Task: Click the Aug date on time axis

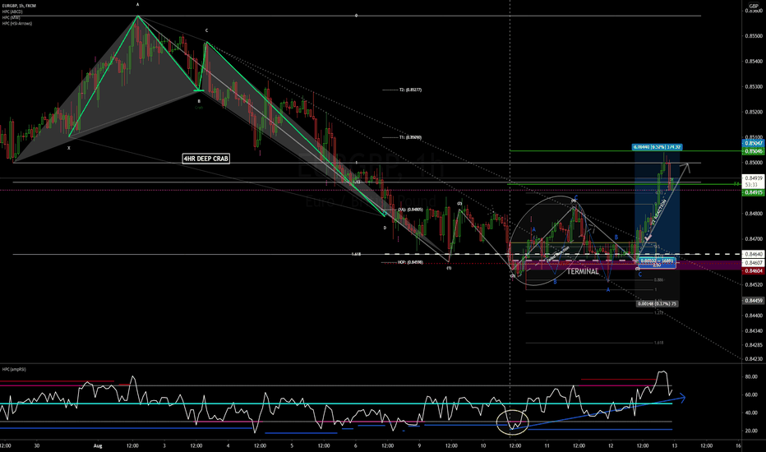Action: (x=98, y=445)
